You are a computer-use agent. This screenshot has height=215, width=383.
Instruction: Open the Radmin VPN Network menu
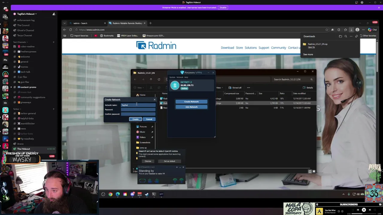180,77
